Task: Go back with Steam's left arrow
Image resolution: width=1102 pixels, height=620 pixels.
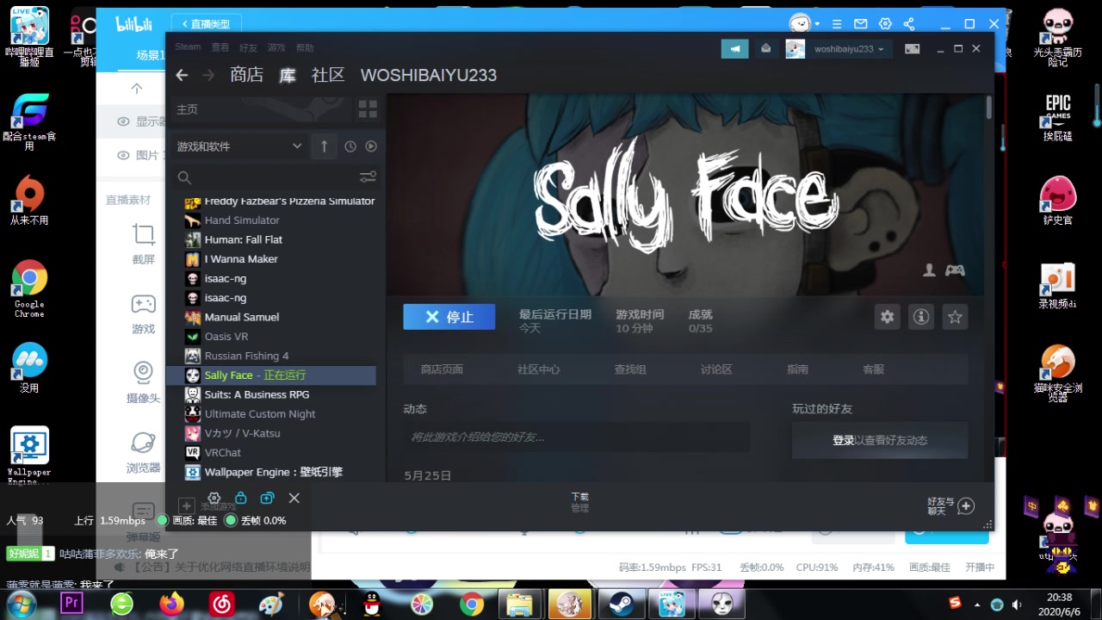Action: [182, 75]
